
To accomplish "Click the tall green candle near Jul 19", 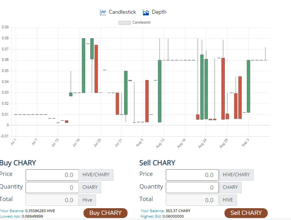I will 83,65.
